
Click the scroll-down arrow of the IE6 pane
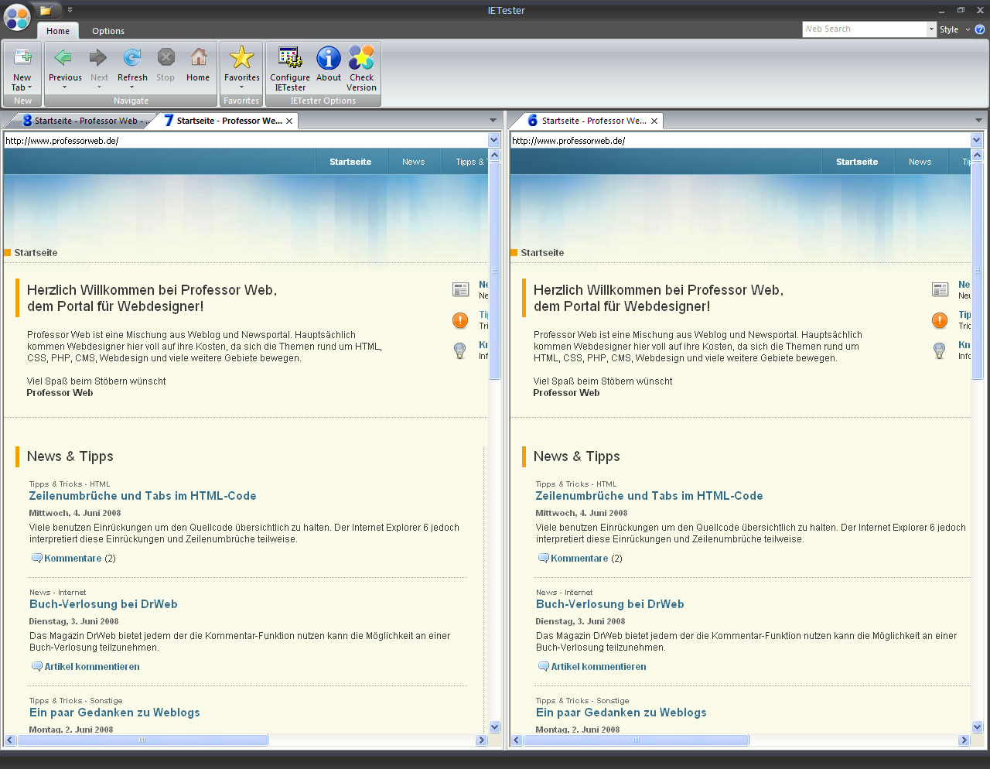(x=977, y=727)
